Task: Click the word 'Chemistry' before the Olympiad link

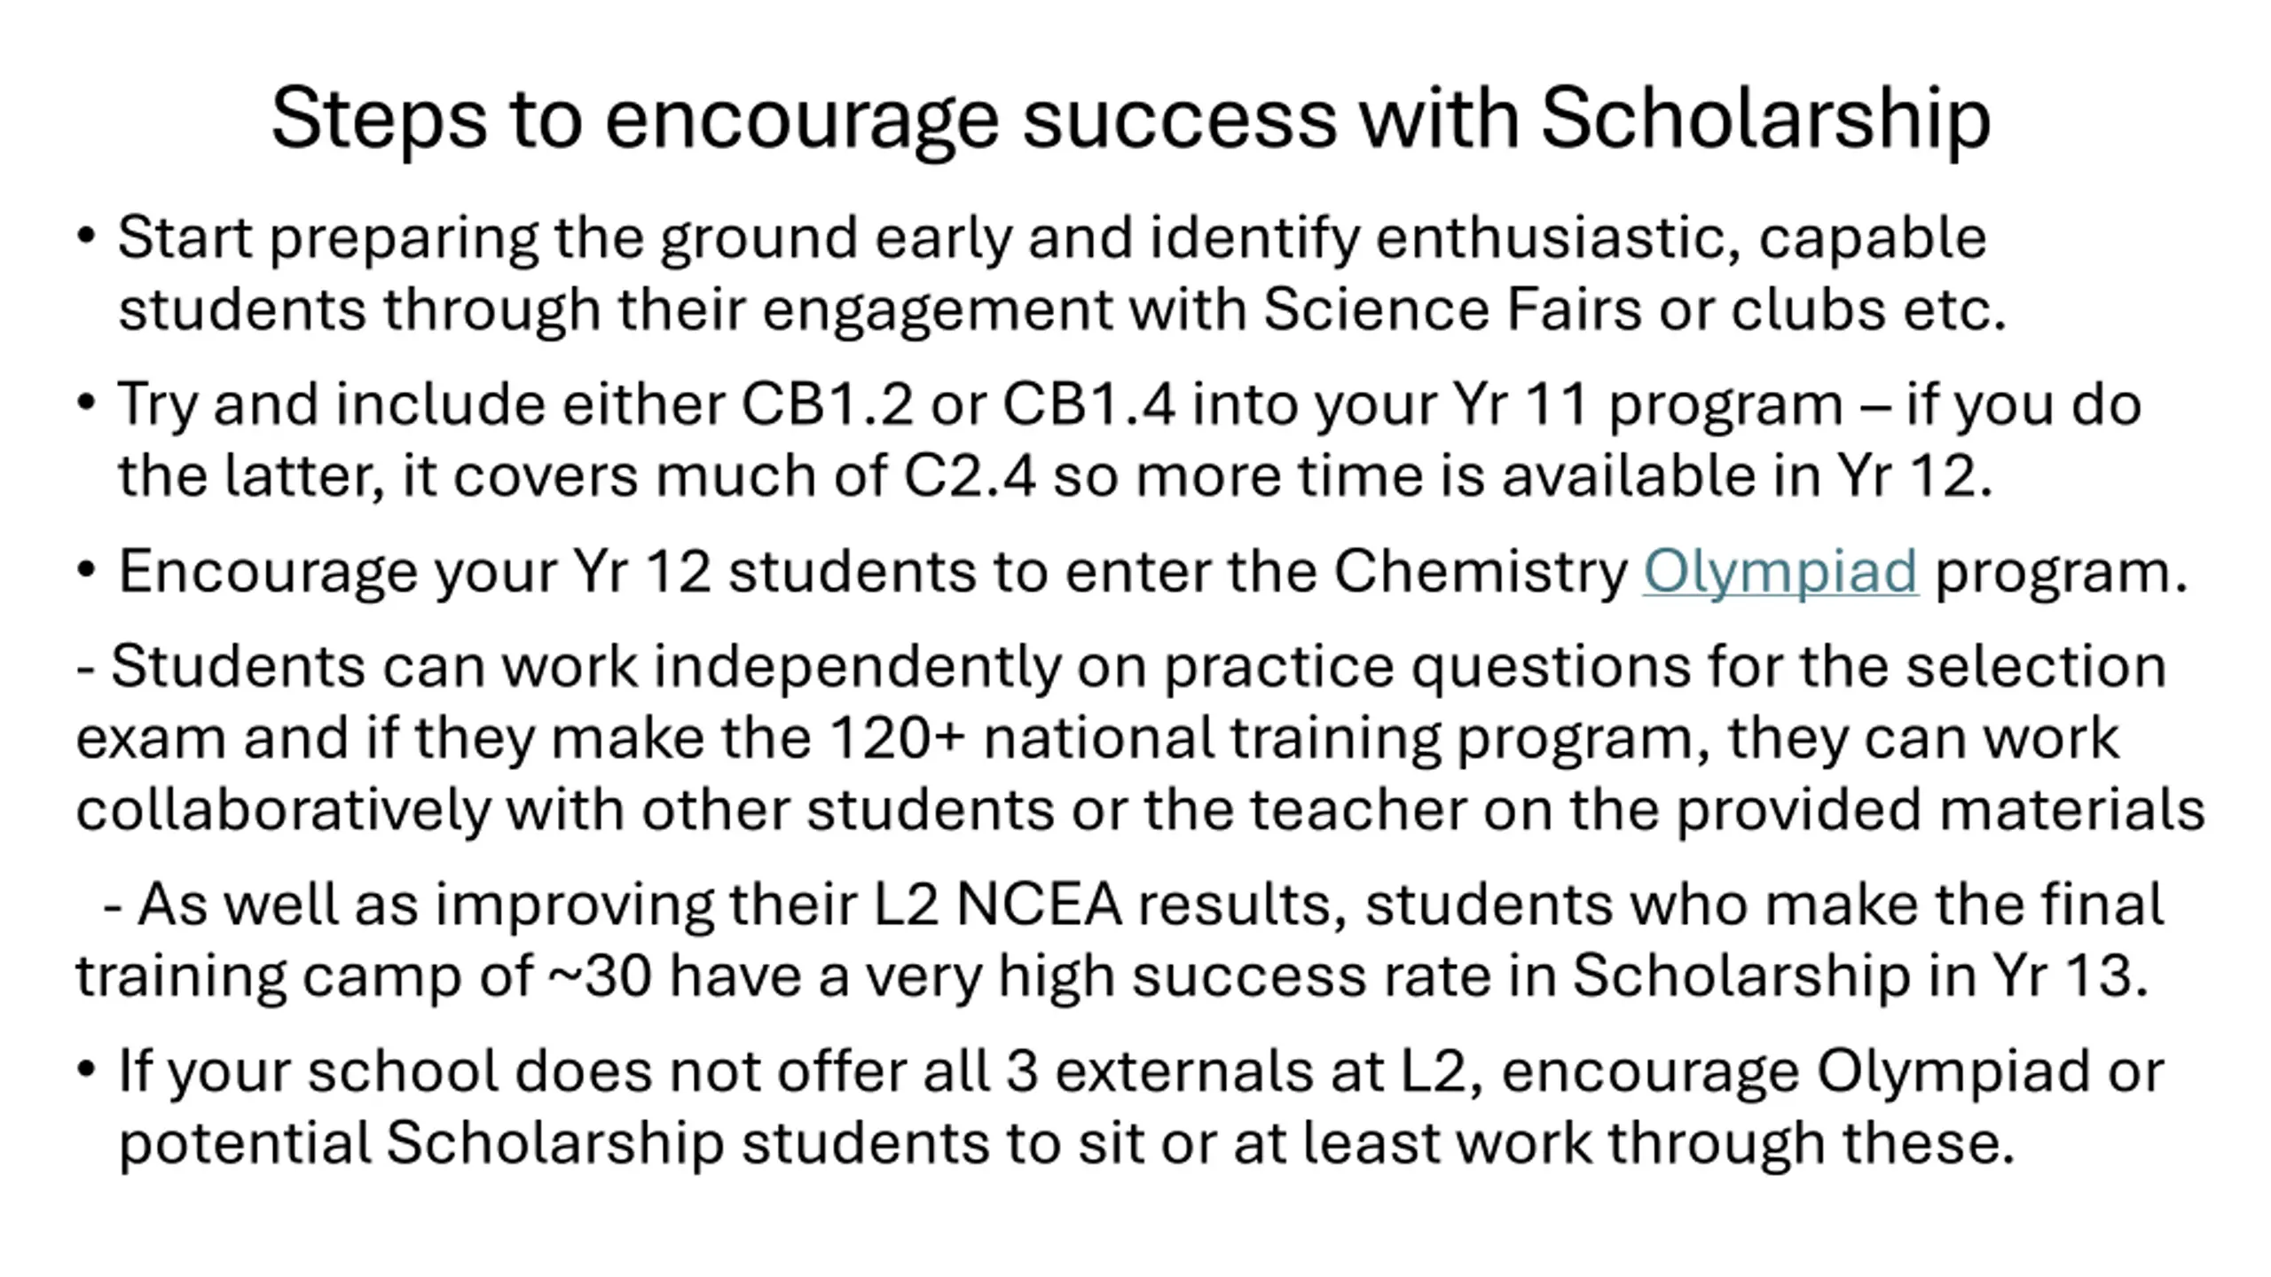Action: point(1480,572)
